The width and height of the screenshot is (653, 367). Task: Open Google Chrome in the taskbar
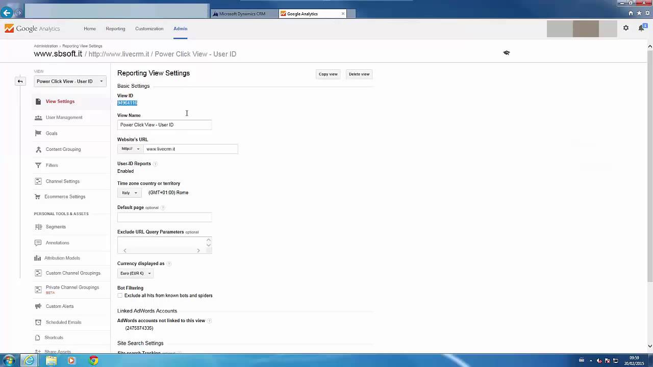tap(93, 360)
